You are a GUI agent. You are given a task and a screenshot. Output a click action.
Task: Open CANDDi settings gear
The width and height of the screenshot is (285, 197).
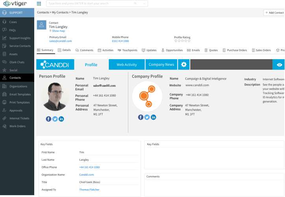point(184,64)
